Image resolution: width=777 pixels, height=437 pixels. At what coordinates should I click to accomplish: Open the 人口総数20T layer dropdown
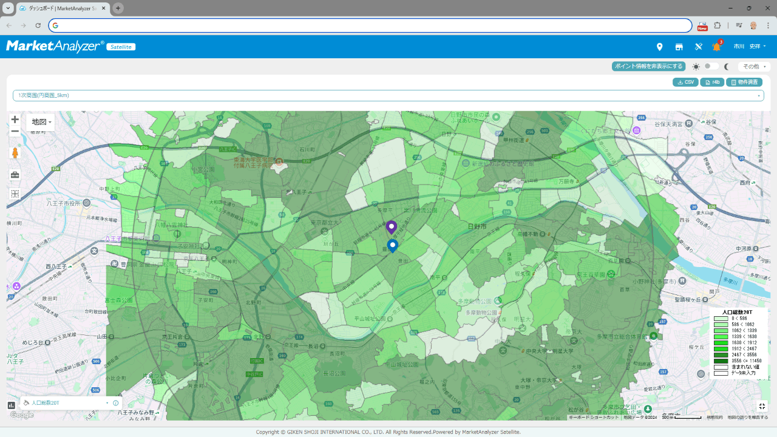71,403
